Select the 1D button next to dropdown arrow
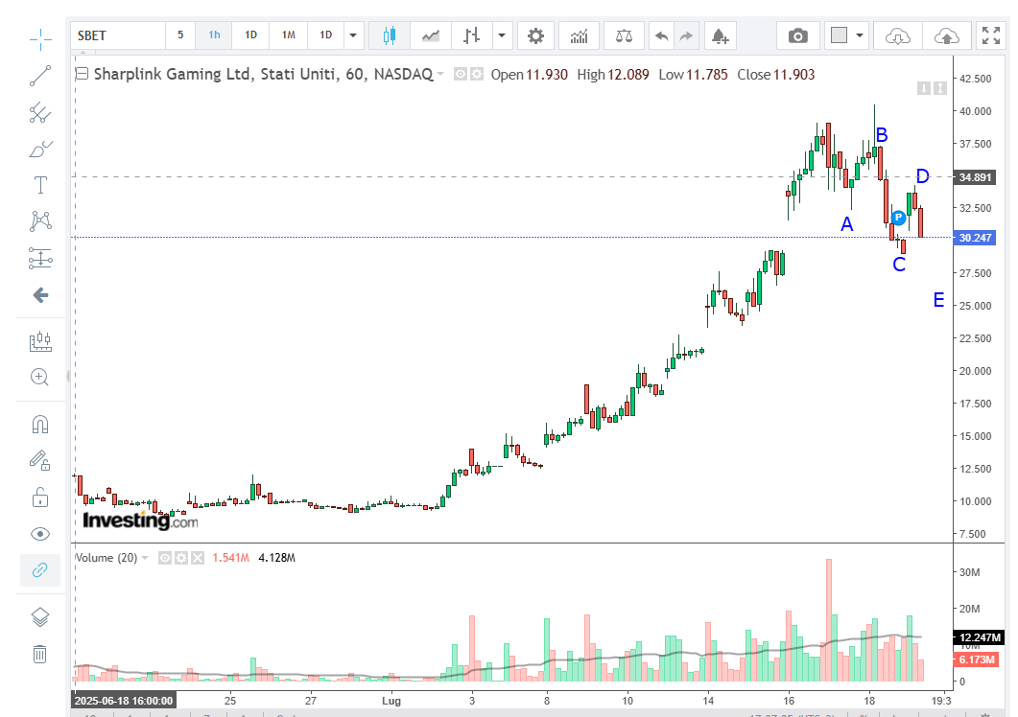The height and width of the screenshot is (717, 1018). point(326,35)
